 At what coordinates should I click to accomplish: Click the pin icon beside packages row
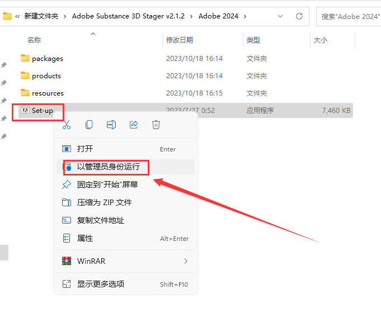pos(4,65)
